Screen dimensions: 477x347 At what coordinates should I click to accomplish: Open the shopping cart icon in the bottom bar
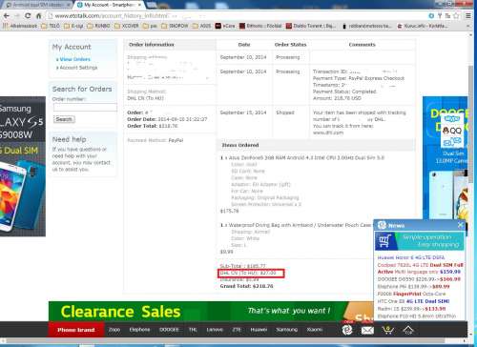coord(387,330)
